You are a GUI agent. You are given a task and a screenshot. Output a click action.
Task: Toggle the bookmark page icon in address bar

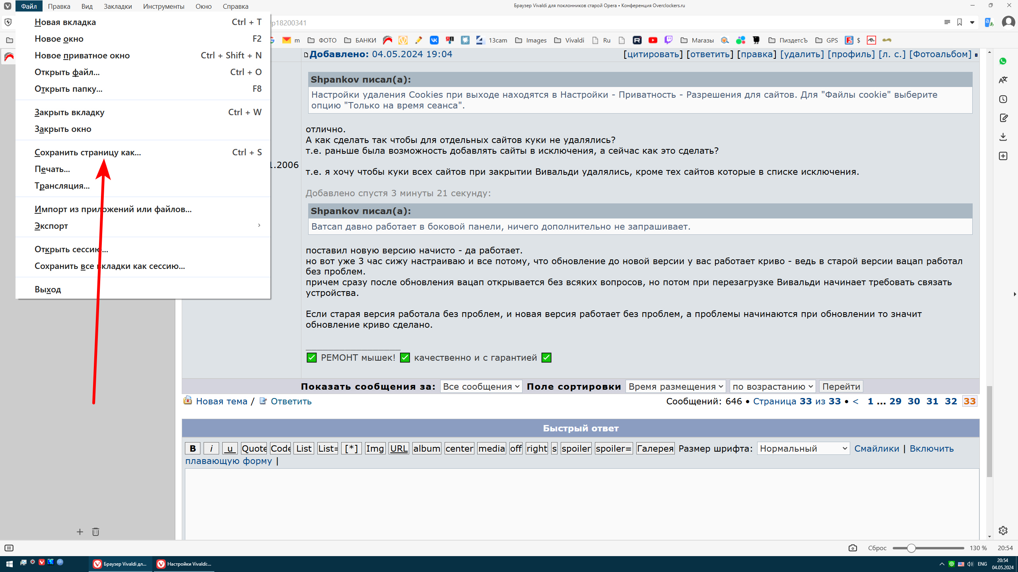point(960,22)
